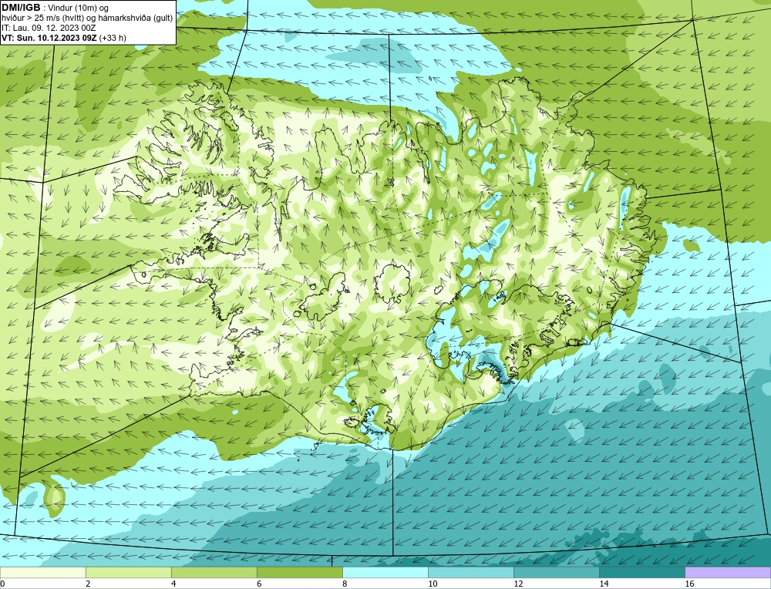Click the 6–8 m/s dark green legend swatch
771x589 pixels.
299,572
